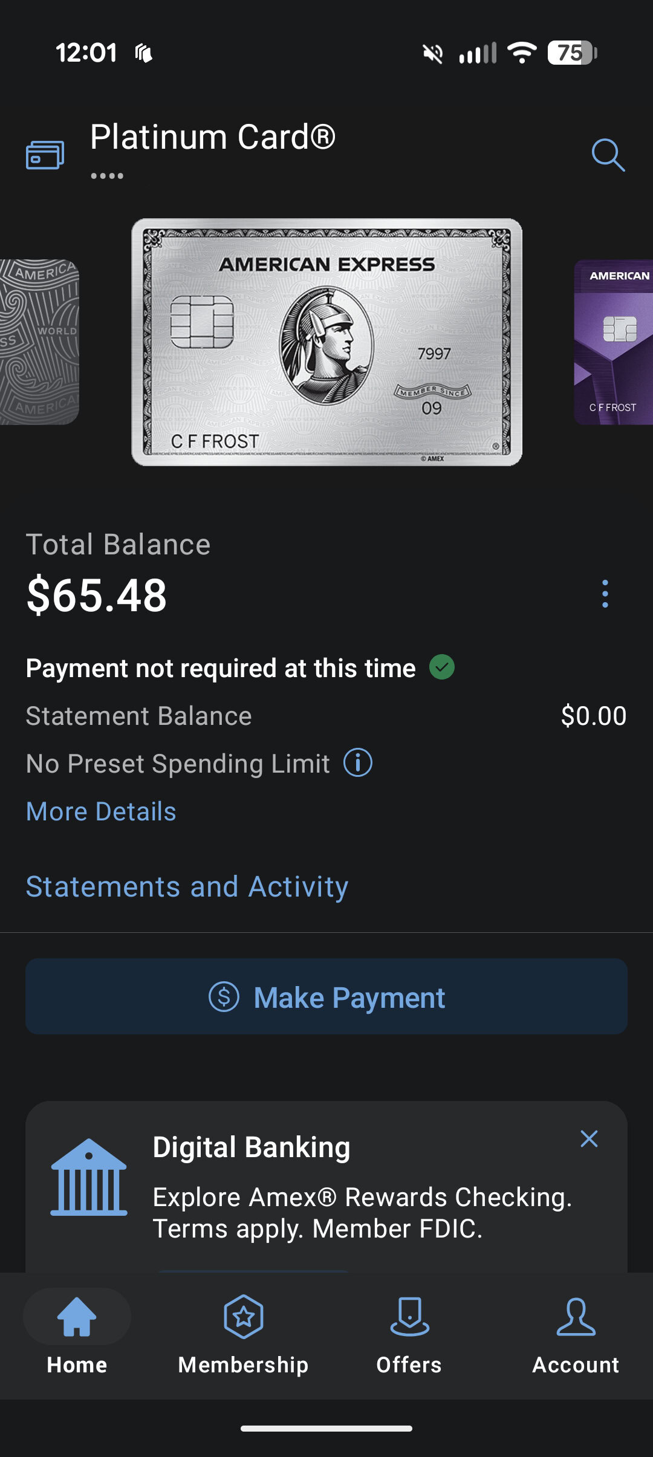Tap the info icon beside No Preset Spending Limit
This screenshot has height=1457, width=653.
[x=358, y=763]
